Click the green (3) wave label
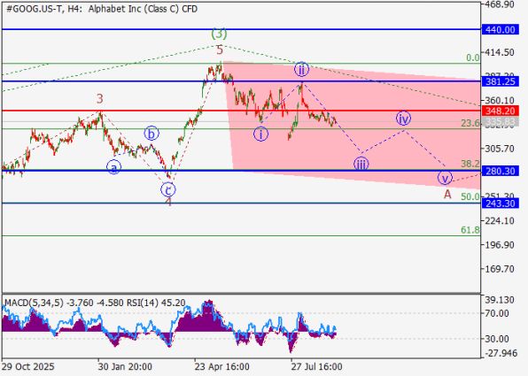 pos(219,34)
